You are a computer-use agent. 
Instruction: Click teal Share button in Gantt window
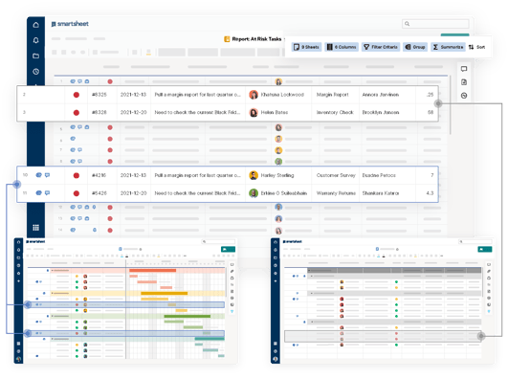pos(228,249)
